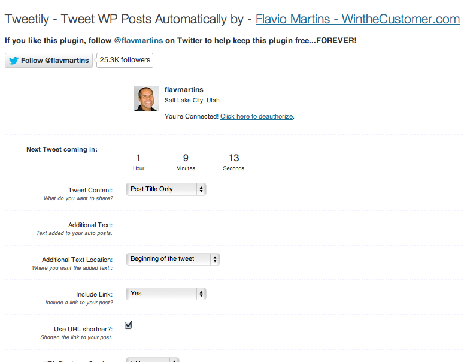Image resolution: width=464 pixels, height=362 pixels.
Task: View the 25.3K followers count bubble
Action: (125, 60)
